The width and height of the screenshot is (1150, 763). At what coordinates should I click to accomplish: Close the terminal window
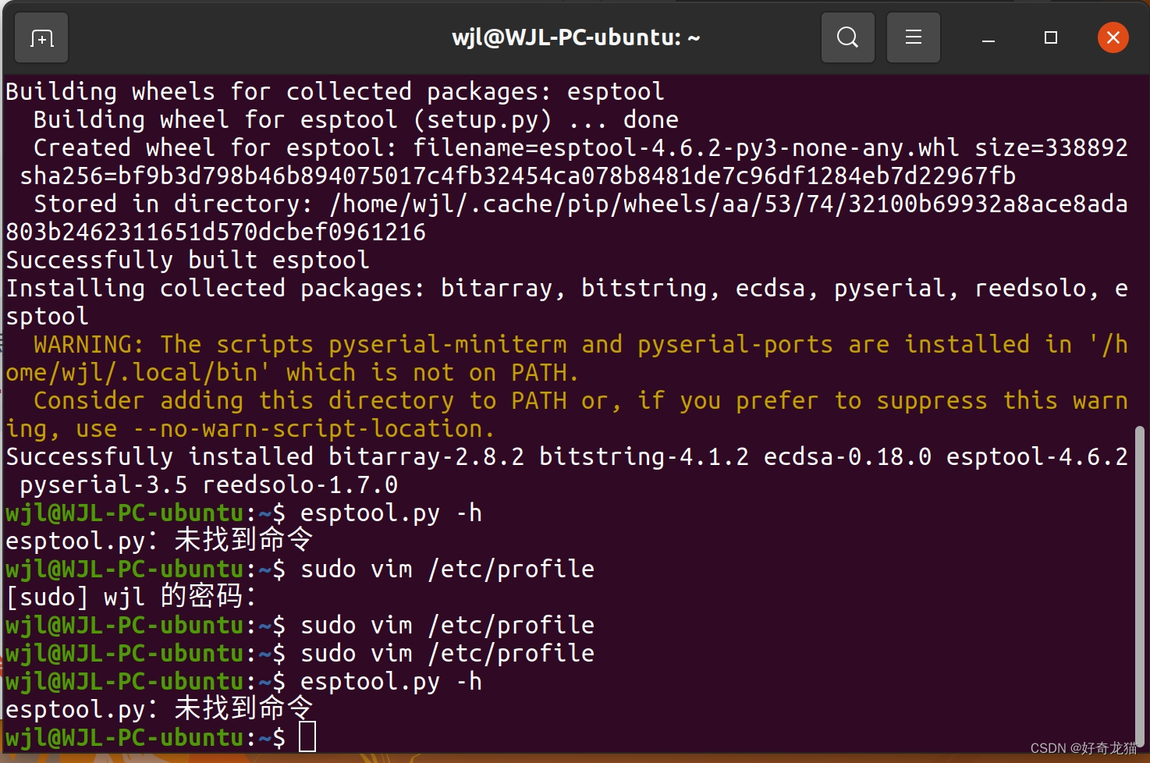1113,37
